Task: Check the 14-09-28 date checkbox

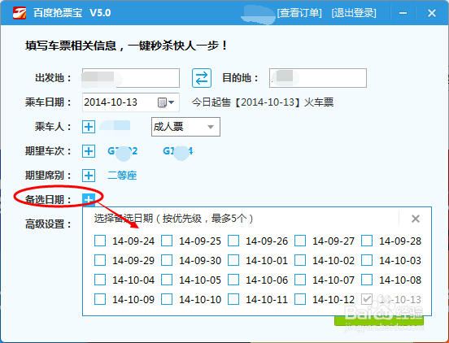Action: [x=367, y=241]
